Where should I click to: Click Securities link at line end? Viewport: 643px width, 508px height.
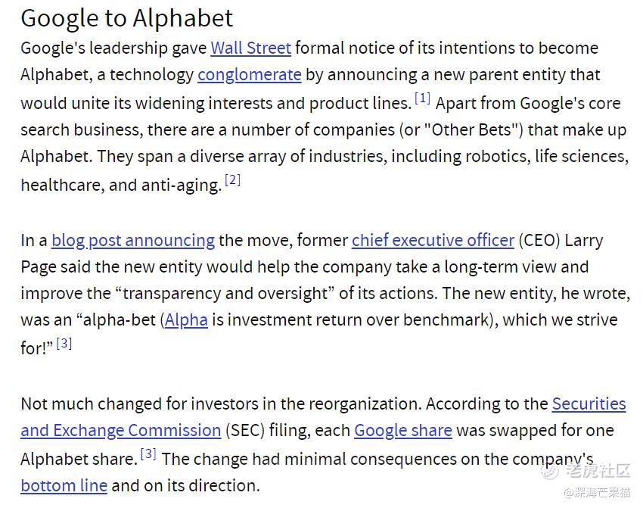[x=589, y=404]
